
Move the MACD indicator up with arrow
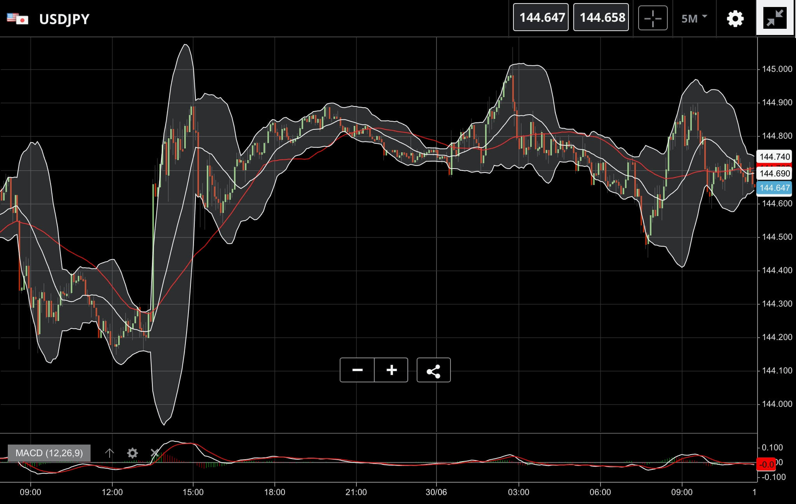tap(110, 453)
